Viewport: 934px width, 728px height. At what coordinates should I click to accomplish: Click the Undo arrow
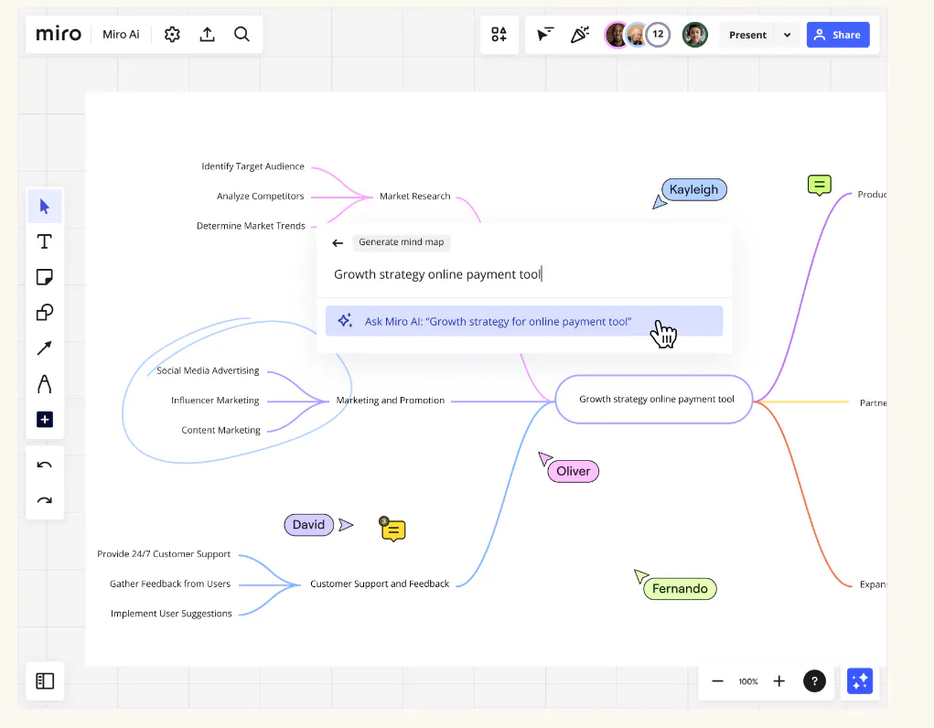click(x=45, y=465)
